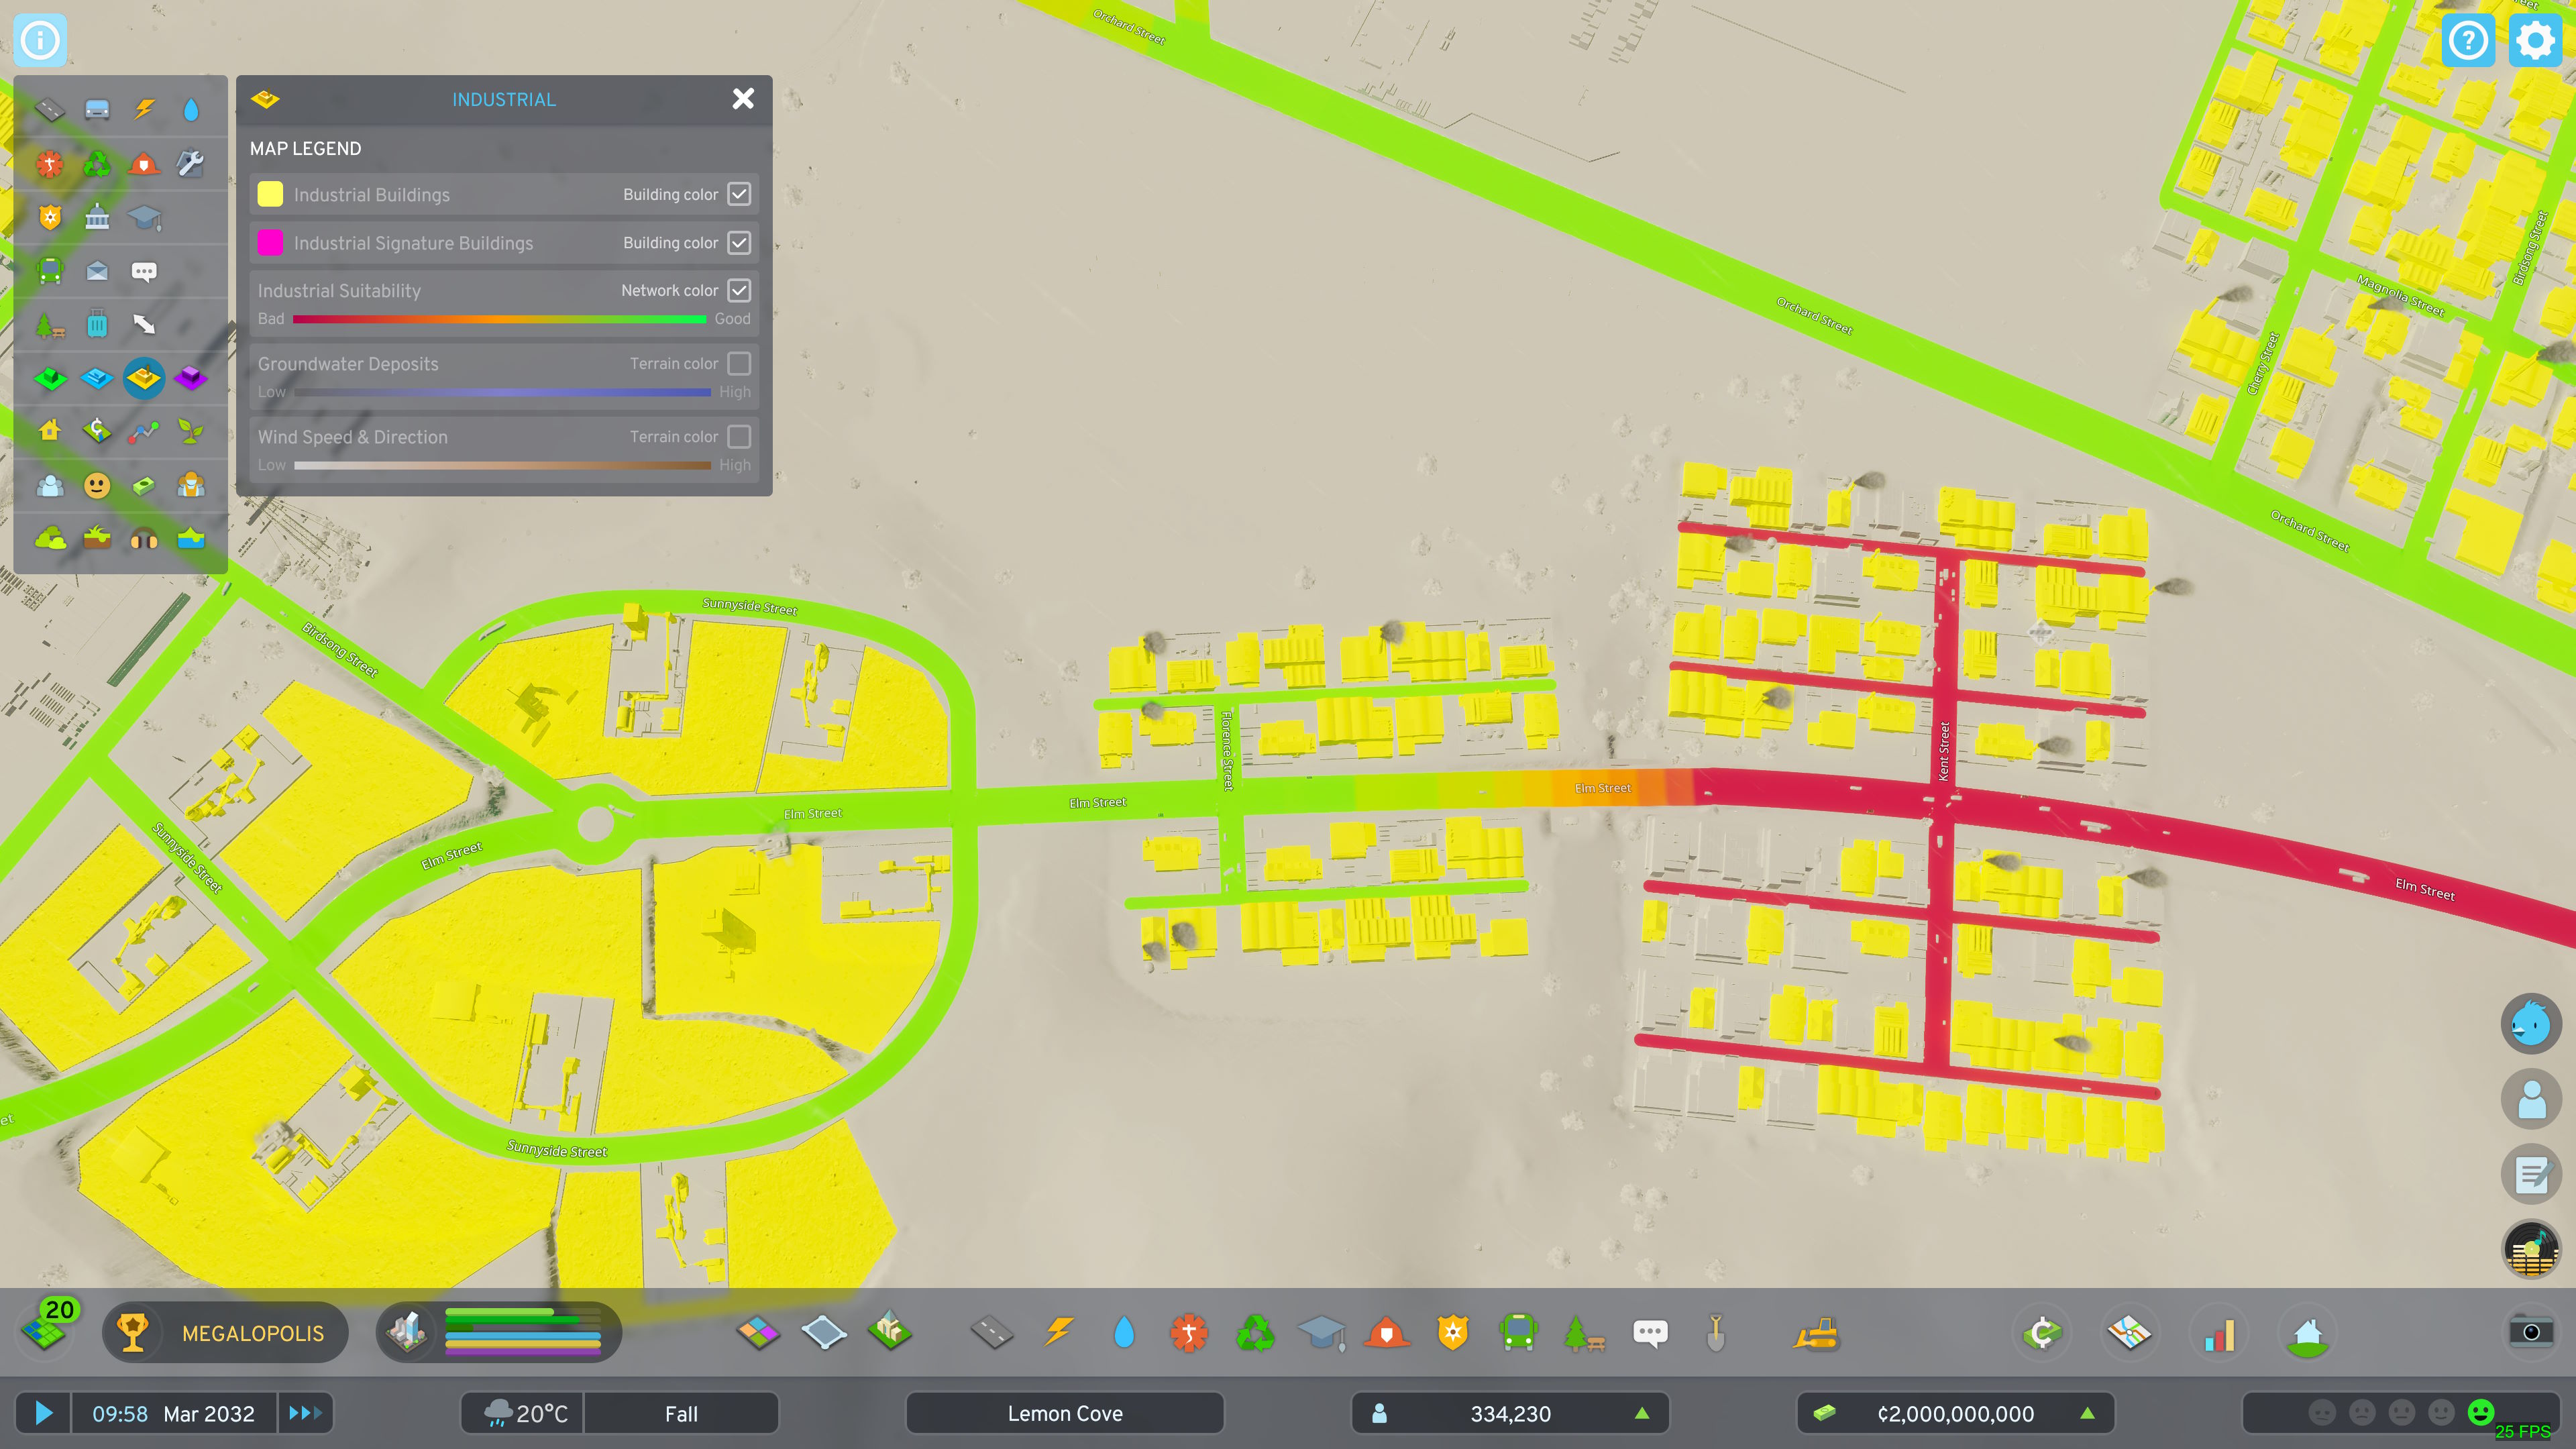Open the zone demand bars panel
Viewport: 2576px width, 1449px height.
[x=498, y=1332]
